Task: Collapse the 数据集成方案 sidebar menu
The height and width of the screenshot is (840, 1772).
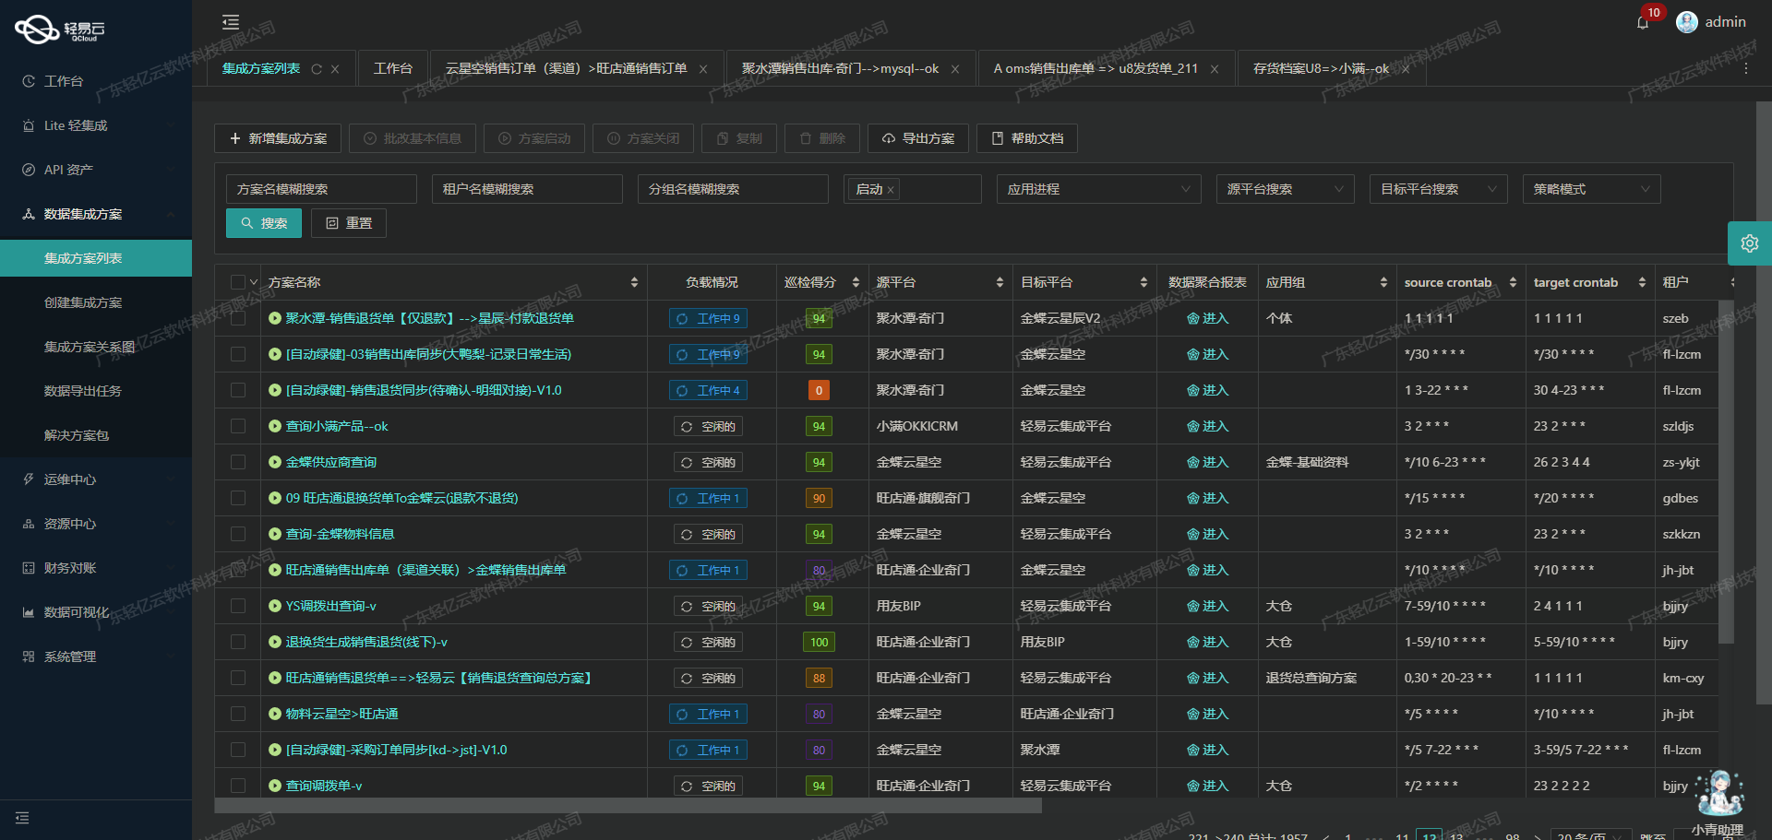Action: point(96,214)
